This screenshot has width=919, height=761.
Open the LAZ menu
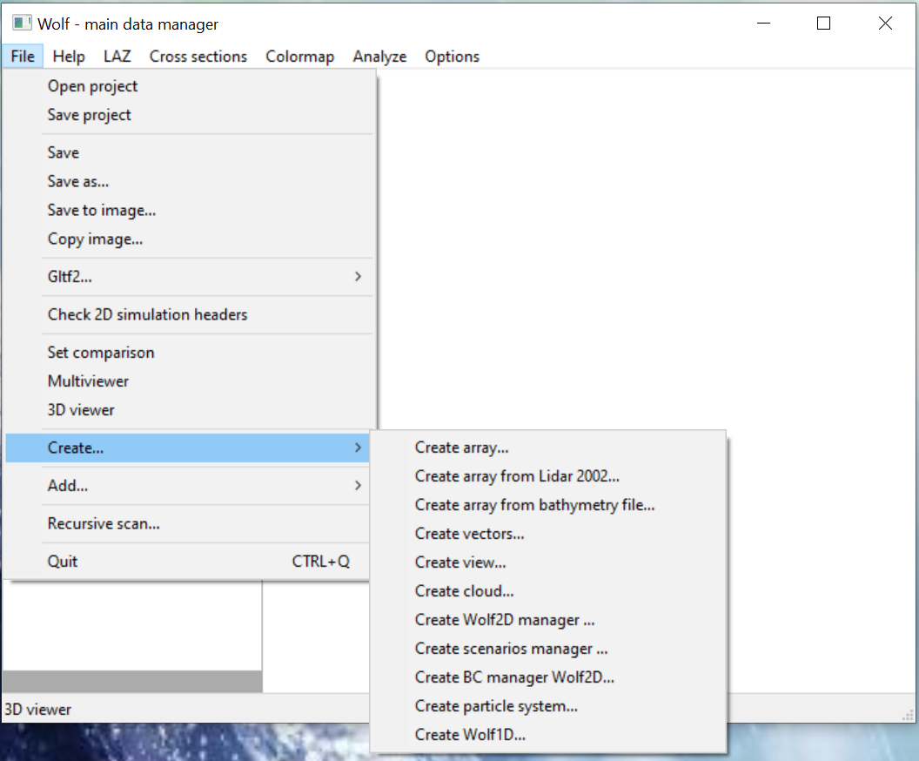point(117,57)
